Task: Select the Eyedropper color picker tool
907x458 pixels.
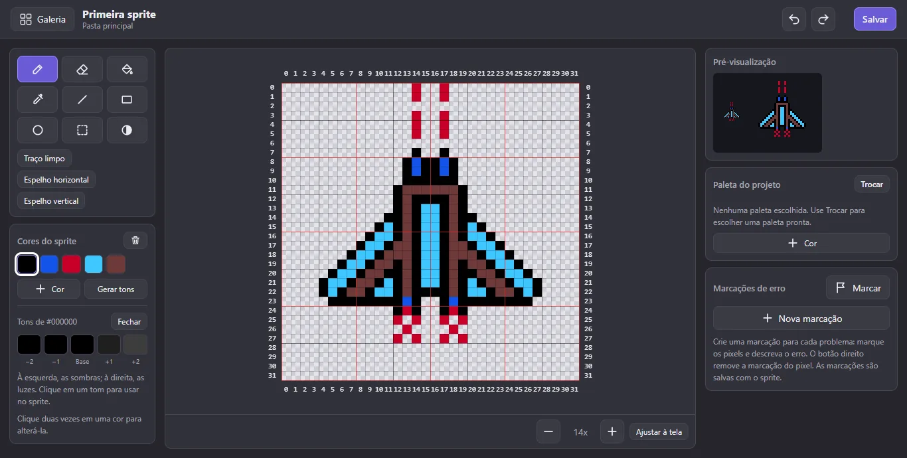Action: click(x=37, y=100)
